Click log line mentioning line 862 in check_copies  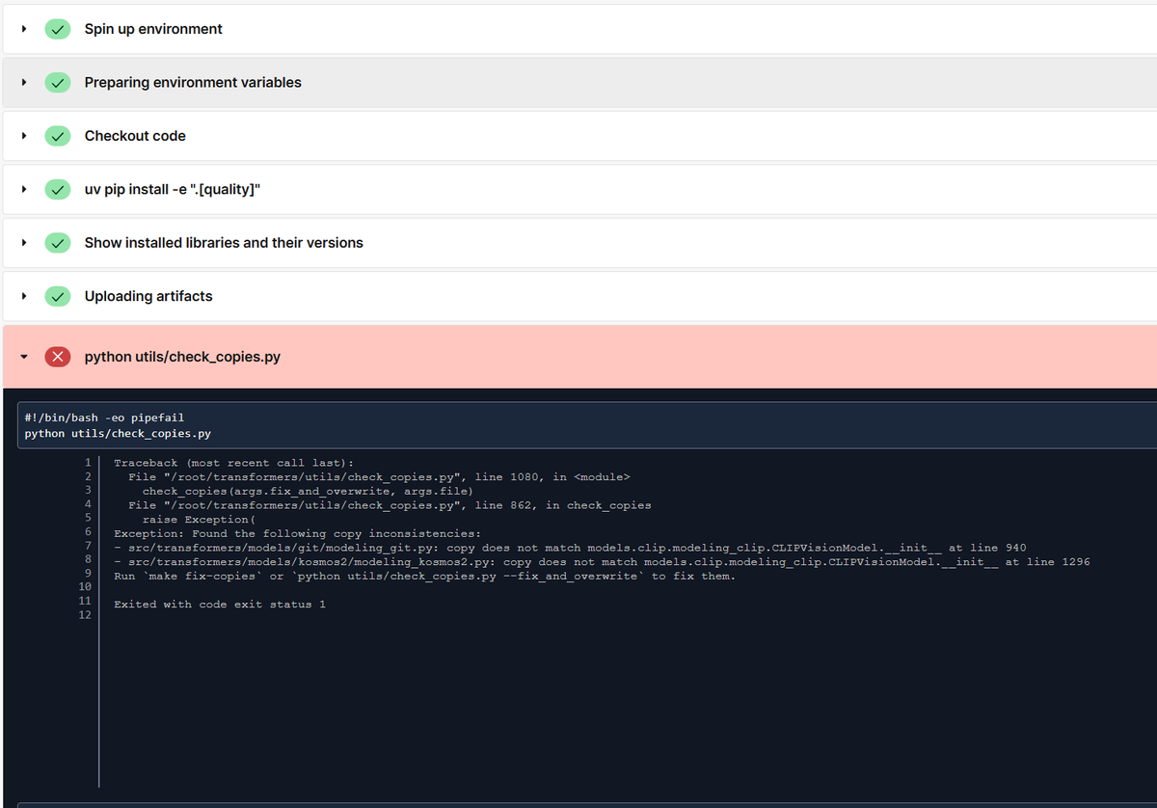point(390,505)
